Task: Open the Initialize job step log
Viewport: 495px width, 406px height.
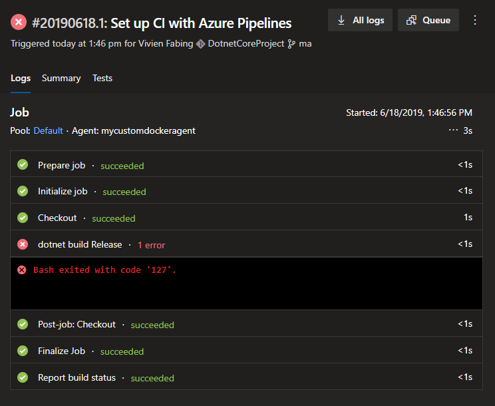Action: coord(246,191)
